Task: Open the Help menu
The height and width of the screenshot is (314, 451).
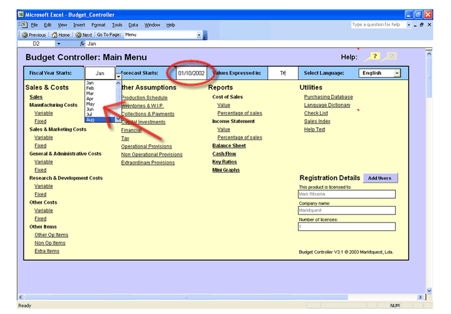Action: coord(170,25)
